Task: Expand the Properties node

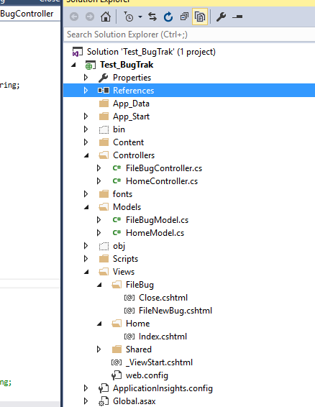Action: (x=86, y=78)
